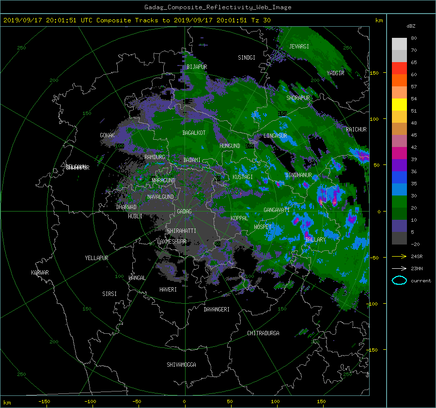Click the 'GANGAVATI' place label

tap(277, 210)
